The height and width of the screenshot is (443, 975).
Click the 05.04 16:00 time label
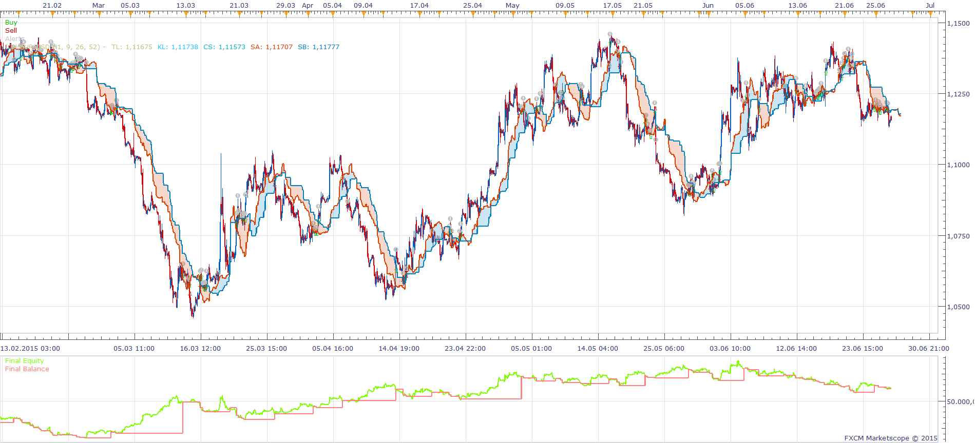[x=333, y=349]
